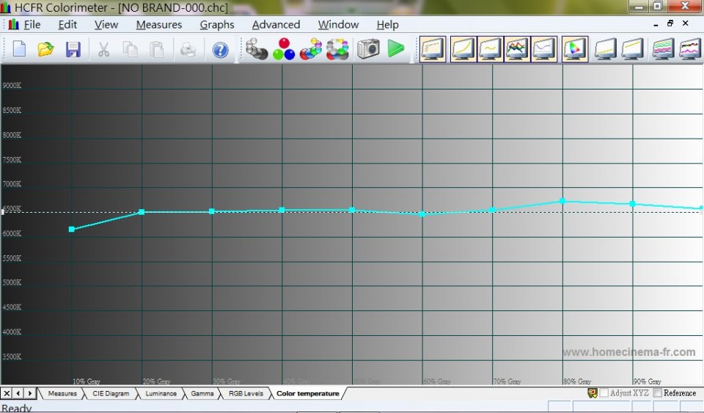Click the saturation shift graph monitor icon
The image size is (704, 413).
point(691,49)
